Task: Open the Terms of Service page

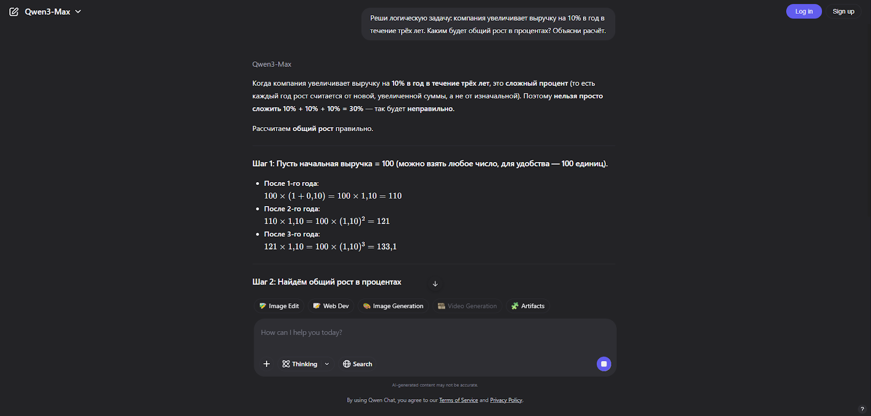Action: coord(458,400)
